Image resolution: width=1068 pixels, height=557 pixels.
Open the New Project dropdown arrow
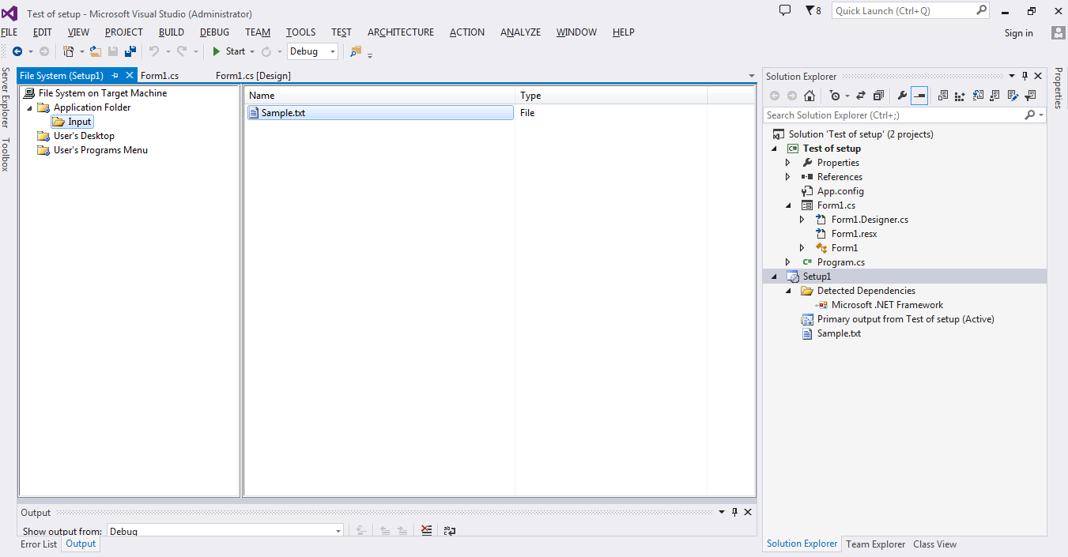point(81,51)
